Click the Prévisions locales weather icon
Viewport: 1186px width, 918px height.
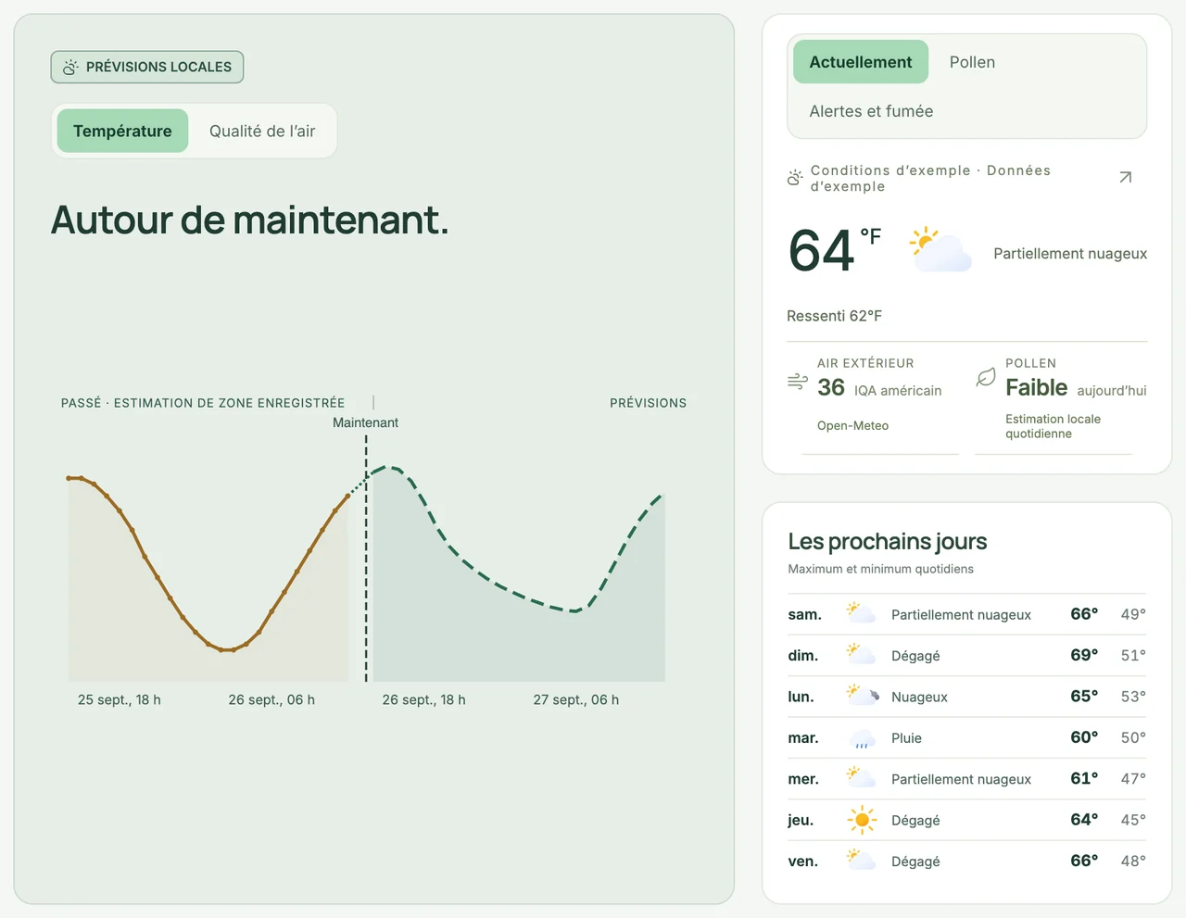[70, 67]
